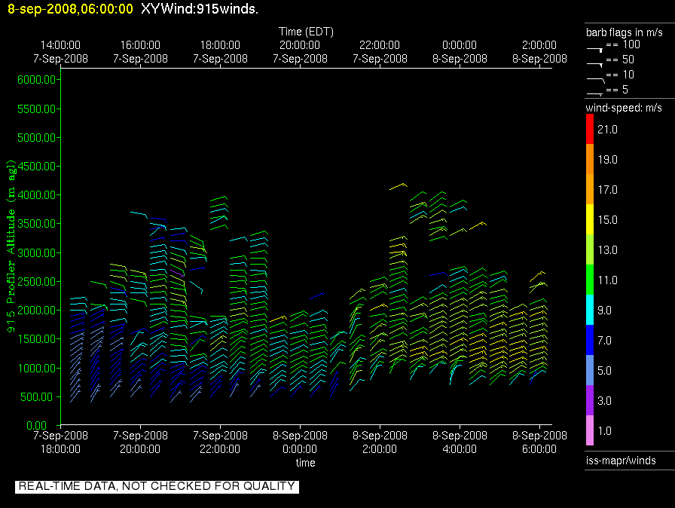Click the light blue 5.0 color band
This screenshot has width=675, height=508.
click(x=590, y=370)
